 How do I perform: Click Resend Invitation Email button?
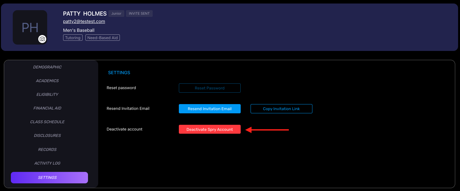[210, 109]
